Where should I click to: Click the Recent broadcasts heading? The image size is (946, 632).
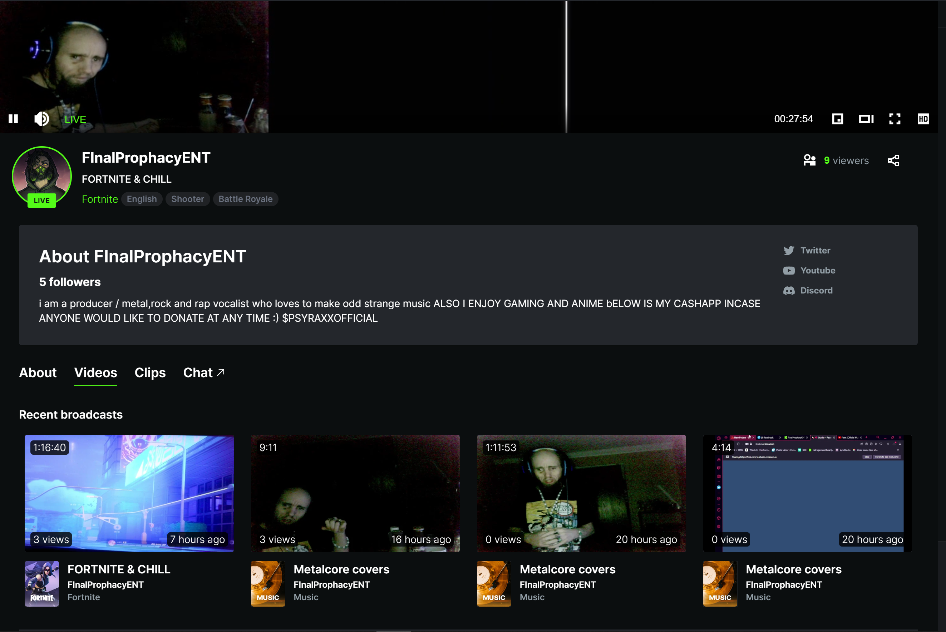[70, 414]
